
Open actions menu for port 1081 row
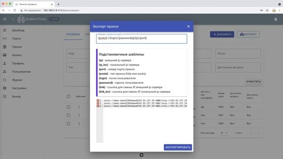[x=79, y=115]
